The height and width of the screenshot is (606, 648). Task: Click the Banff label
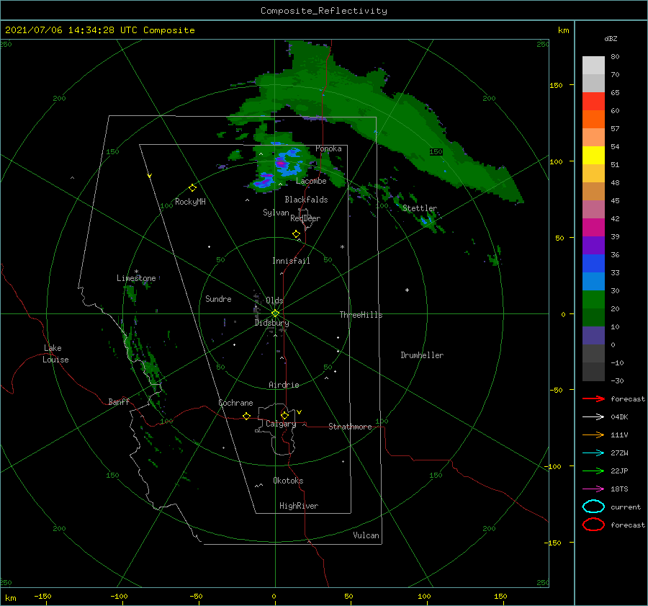tap(119, 401)
